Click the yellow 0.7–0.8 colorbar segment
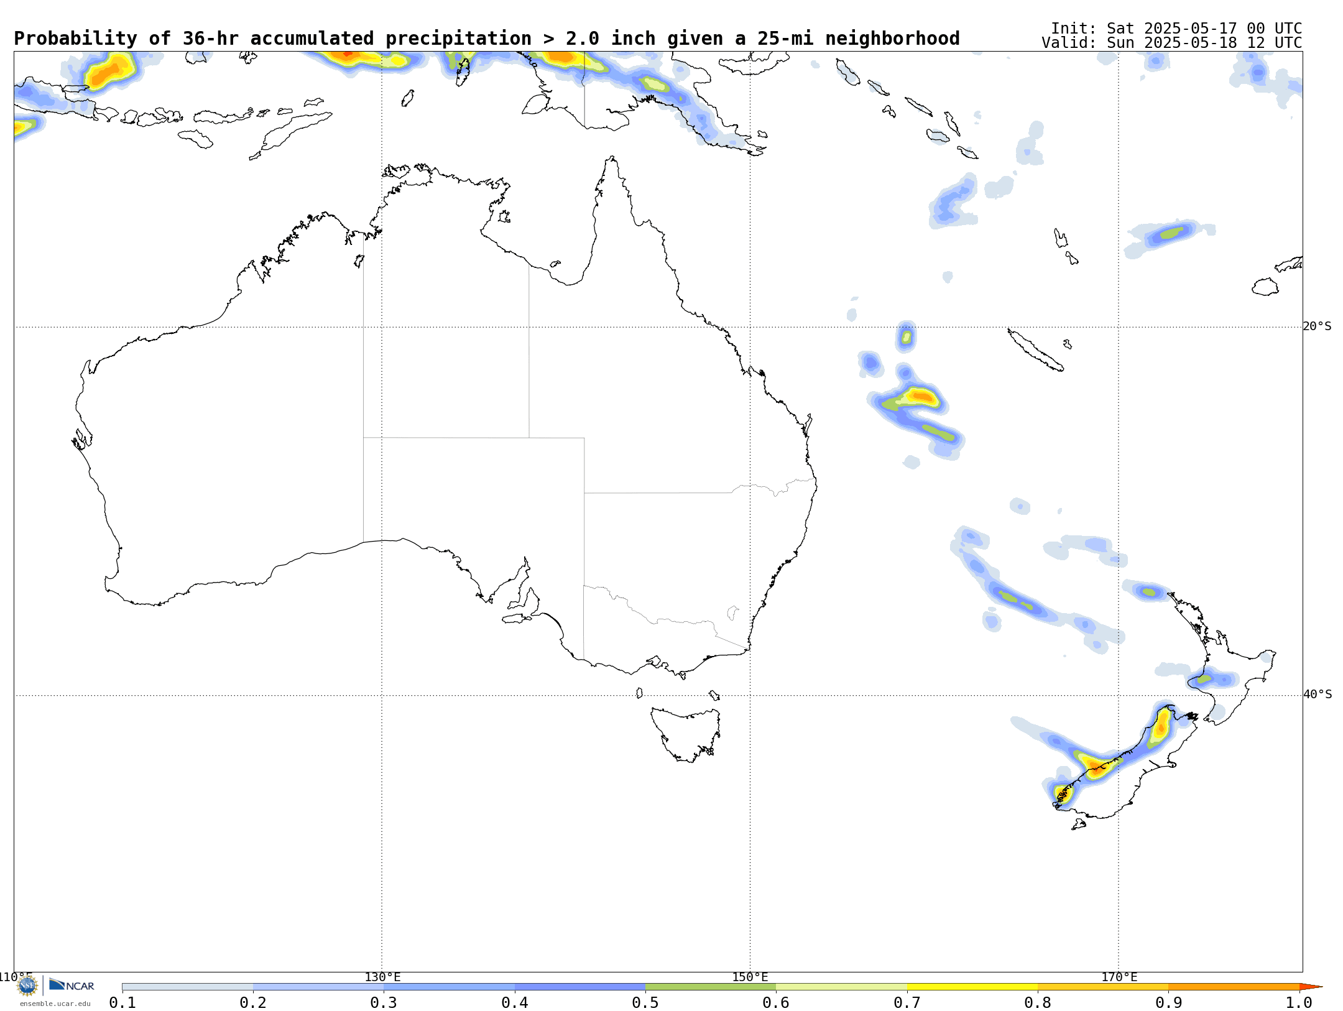 pyautogui.click(x=972, y=987)
